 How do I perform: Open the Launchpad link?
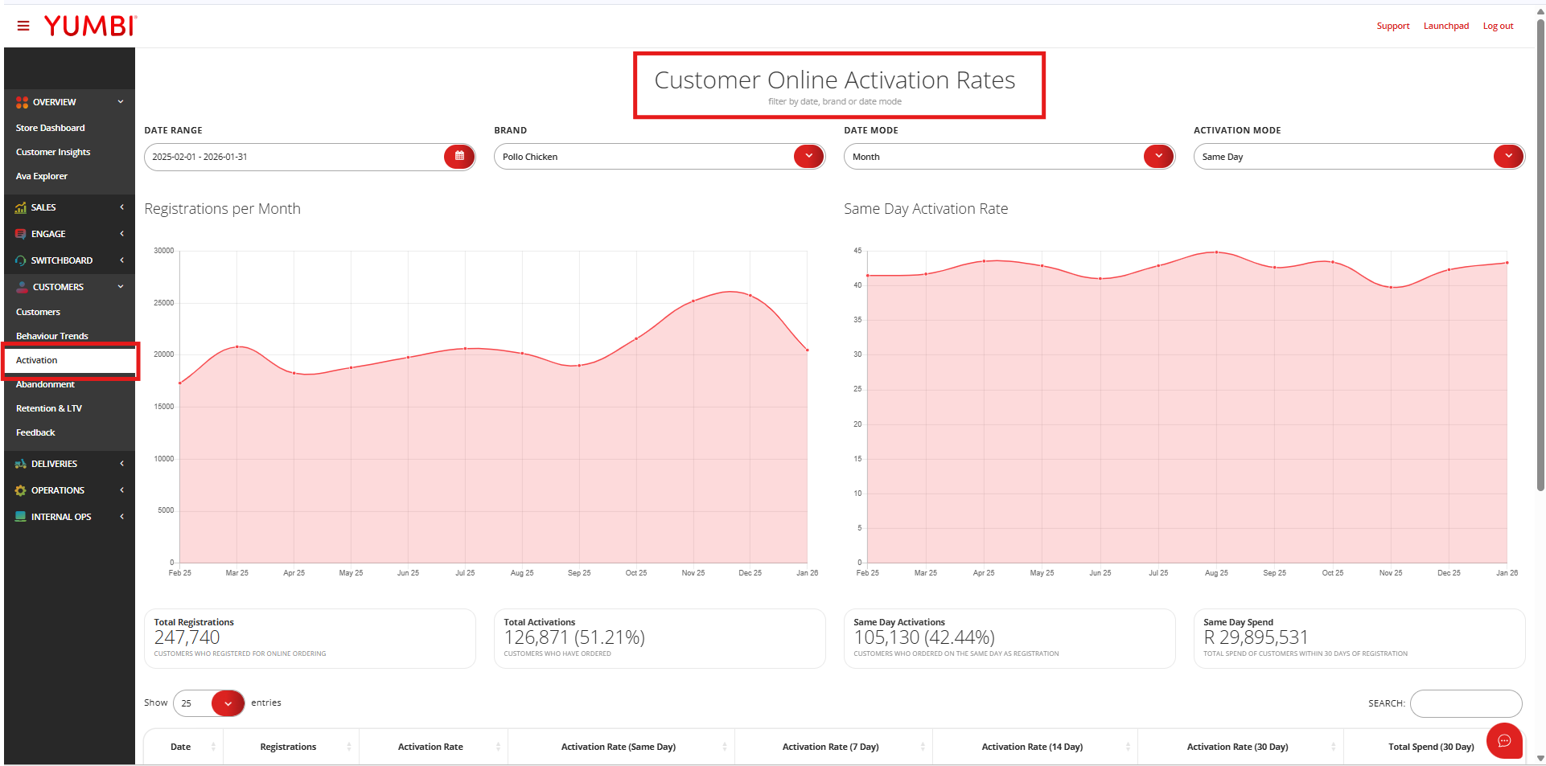point(1445,27)
